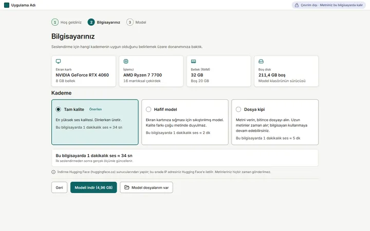Click Boş 20 GB text

click(x=200, y=81)
